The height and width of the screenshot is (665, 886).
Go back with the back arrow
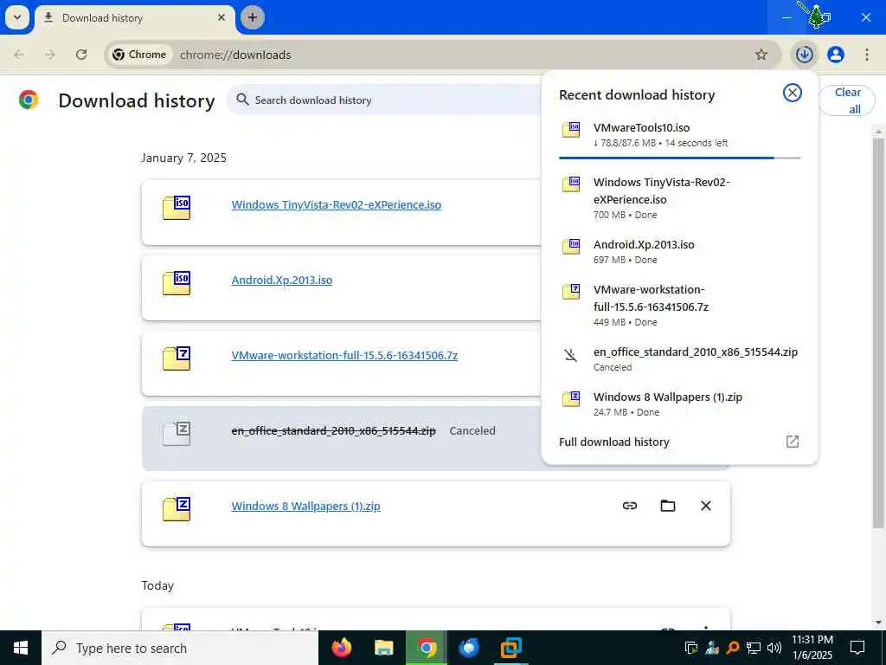[x=19, y=55]
